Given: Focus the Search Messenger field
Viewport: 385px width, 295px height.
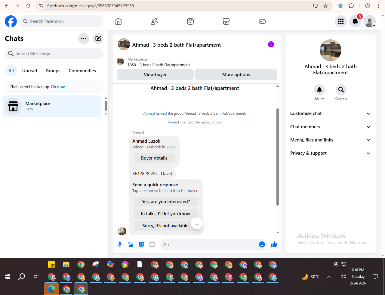Looking at the screenshot, I should coord(54,54).
